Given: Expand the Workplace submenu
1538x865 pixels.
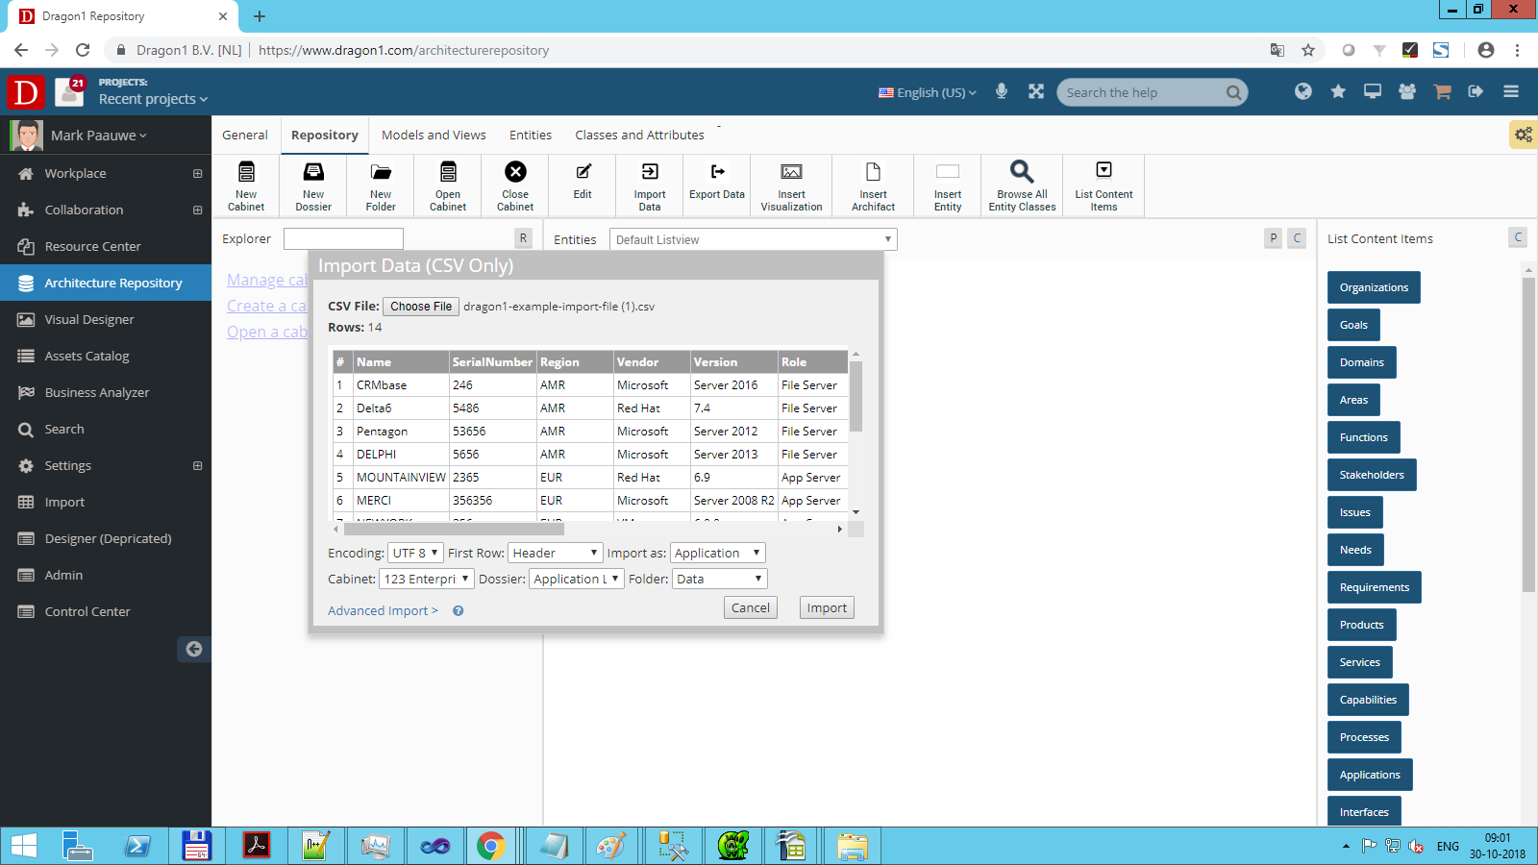Looking at the screenshot, I should pyautogui.click(x=197, y=174).
